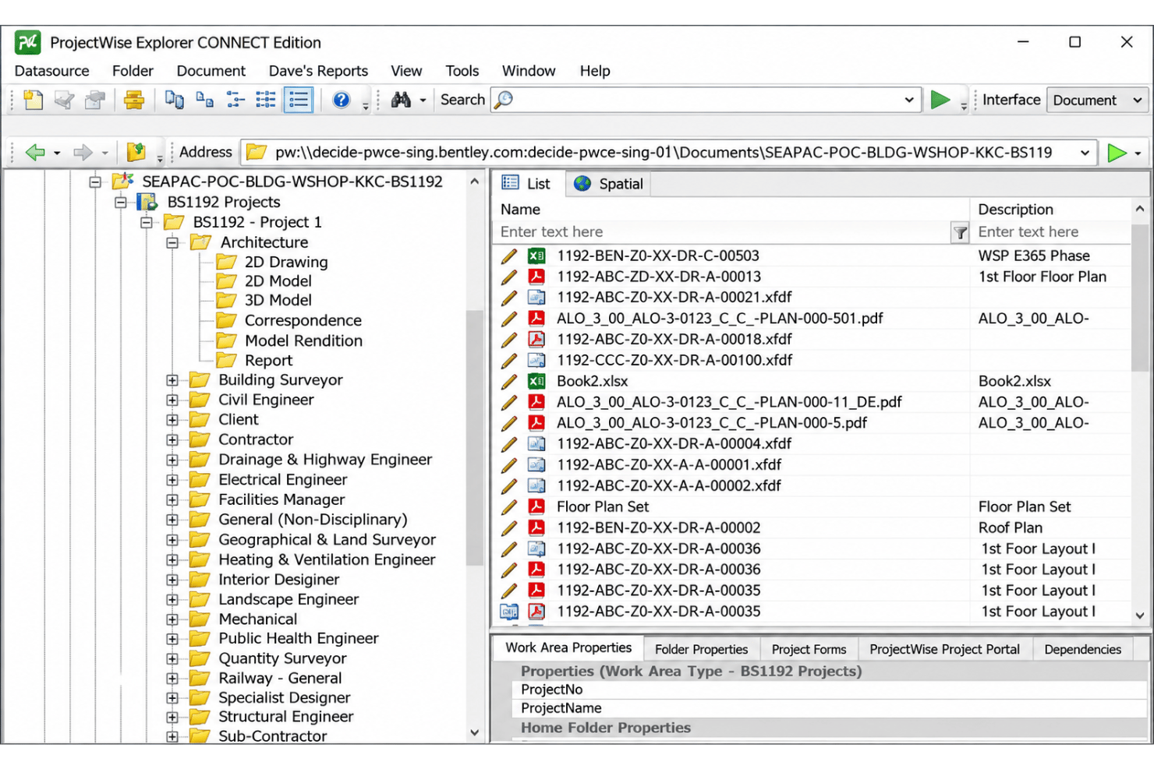Open the Search box dropdown arrow
This screenshot has width=1154, height=769.
tap(909, 100)
